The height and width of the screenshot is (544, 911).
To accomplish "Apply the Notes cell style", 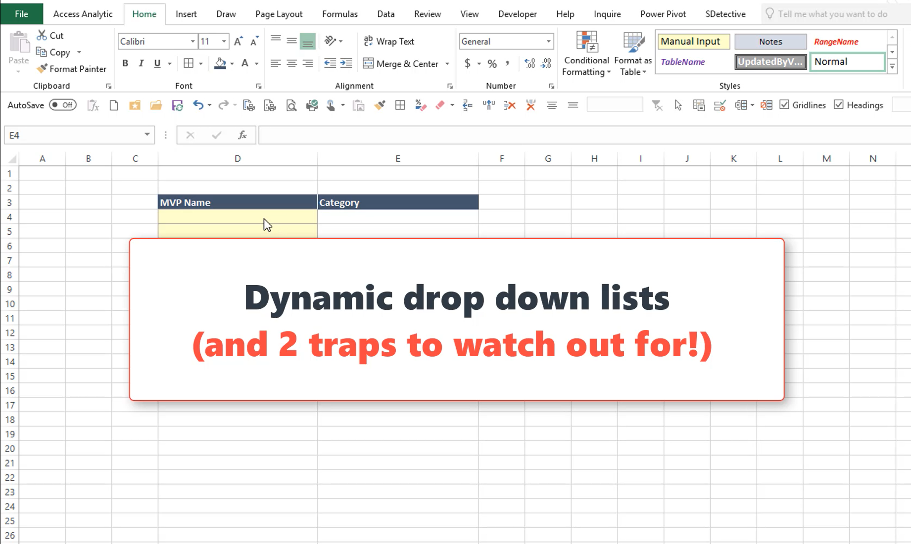I will point(770,42).
